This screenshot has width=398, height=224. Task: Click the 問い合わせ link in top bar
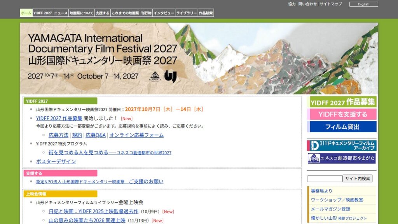click(x=307, y=4)
